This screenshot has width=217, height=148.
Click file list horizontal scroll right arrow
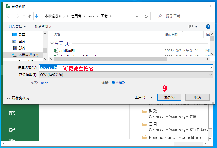(207, 59)
